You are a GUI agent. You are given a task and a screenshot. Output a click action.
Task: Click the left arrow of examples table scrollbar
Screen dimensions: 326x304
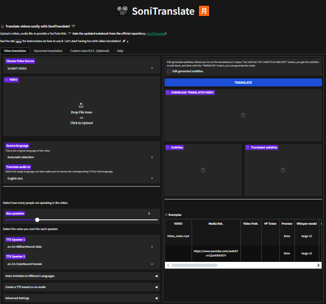pyautogui.click(x=168, y=265)
